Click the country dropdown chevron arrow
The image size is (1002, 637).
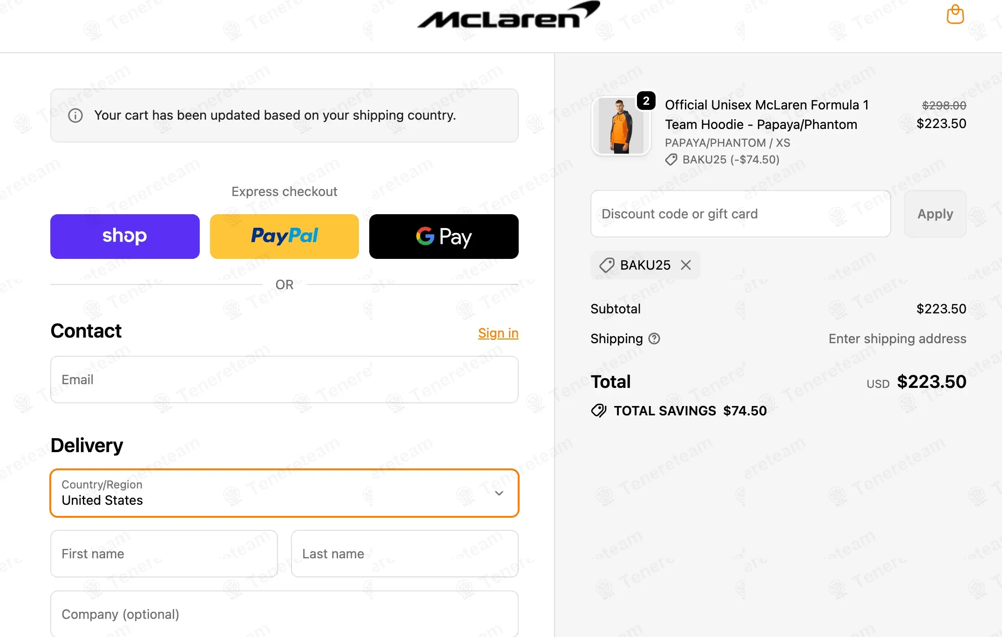point(499,493)
